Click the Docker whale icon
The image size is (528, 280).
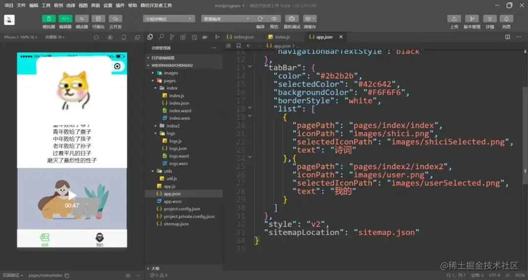click(205, 37)
